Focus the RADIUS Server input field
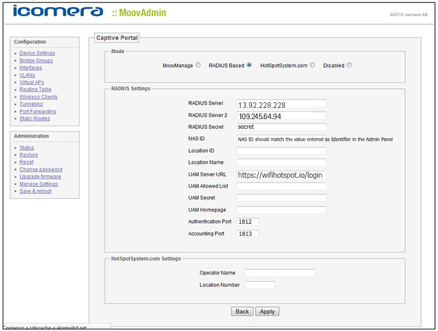The image size is (438, 331). [x=281, y=104]
